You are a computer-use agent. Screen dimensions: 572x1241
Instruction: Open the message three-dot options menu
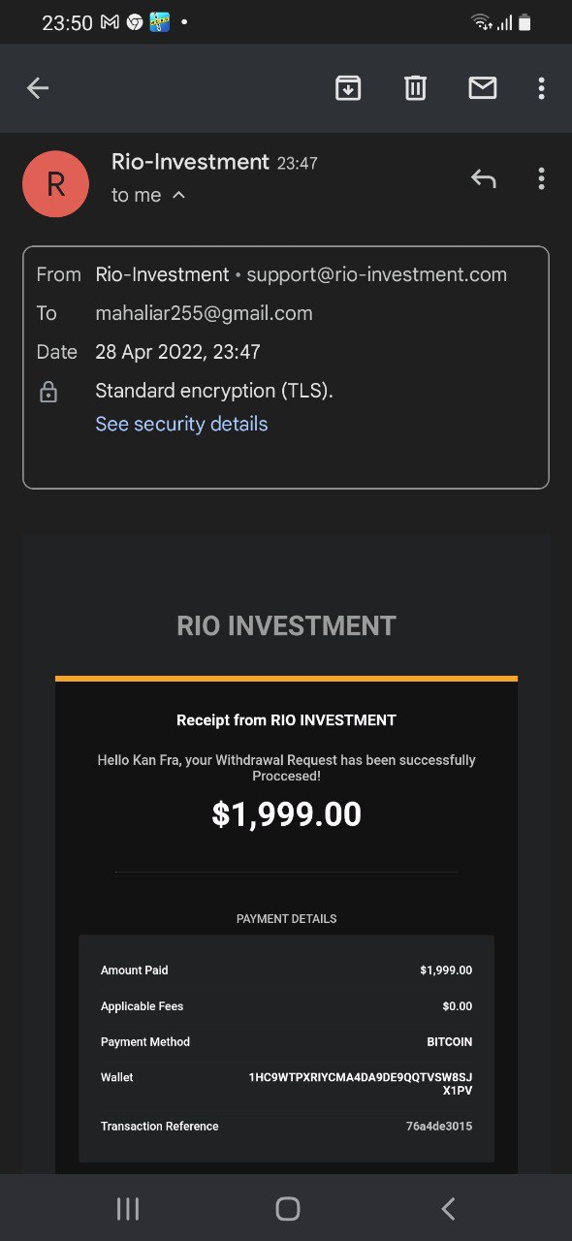tap(541, 178)
